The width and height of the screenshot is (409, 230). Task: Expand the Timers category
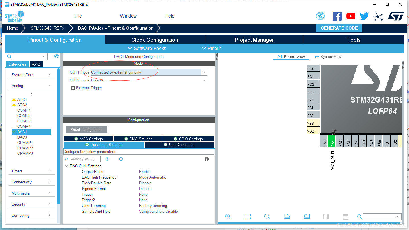coord(31,171)
